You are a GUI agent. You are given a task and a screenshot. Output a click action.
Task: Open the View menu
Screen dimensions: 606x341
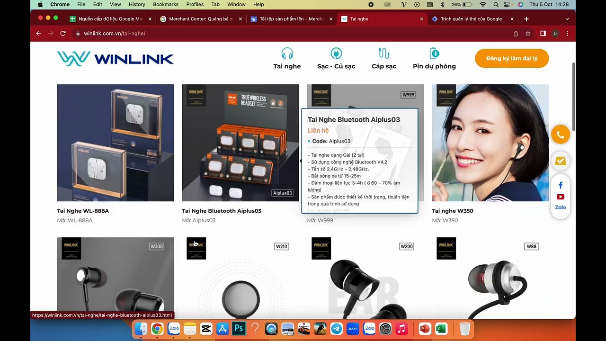tap(116, 4)
